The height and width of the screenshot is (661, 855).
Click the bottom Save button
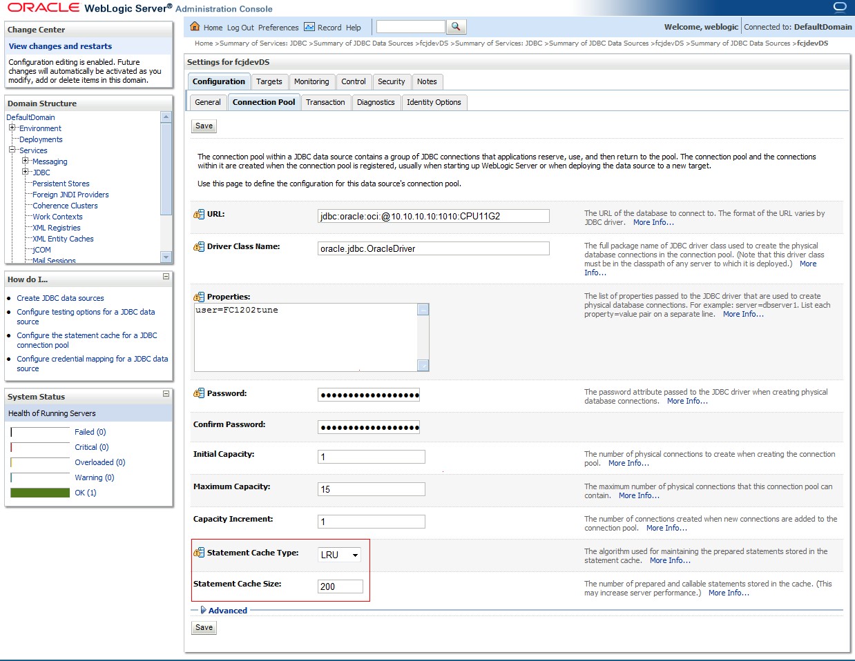(204, 628)
